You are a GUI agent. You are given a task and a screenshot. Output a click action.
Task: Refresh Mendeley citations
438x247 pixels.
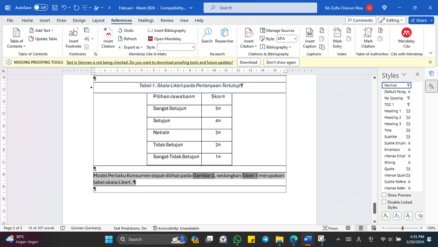click(127, 39)
